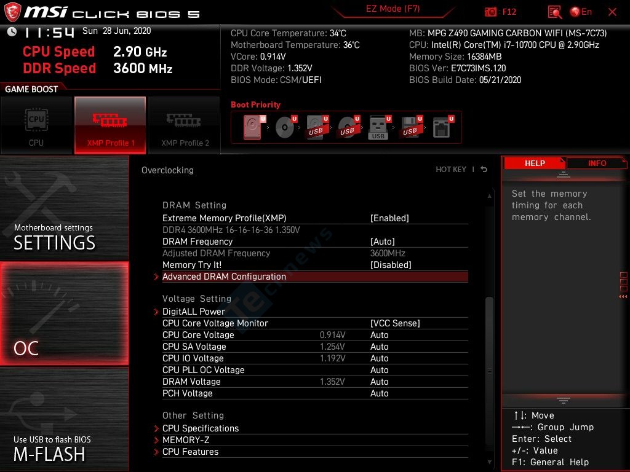
Task: Switch to the HELP tab
Action: click(535, 163)
